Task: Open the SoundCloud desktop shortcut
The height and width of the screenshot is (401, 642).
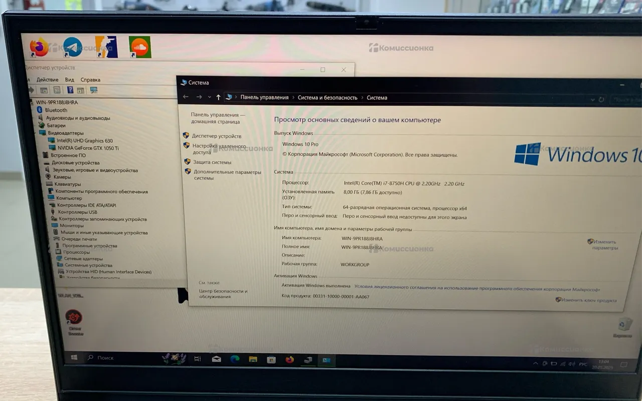Action: pyautogui.click(x=139, y=47)
